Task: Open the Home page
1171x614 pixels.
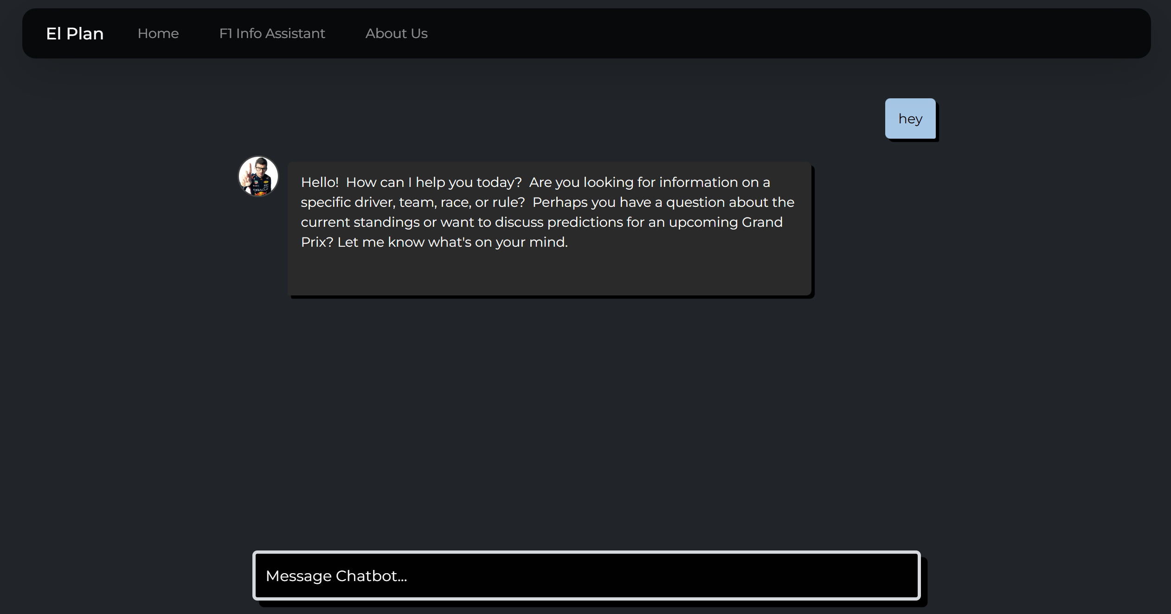Action: point(158,33)
